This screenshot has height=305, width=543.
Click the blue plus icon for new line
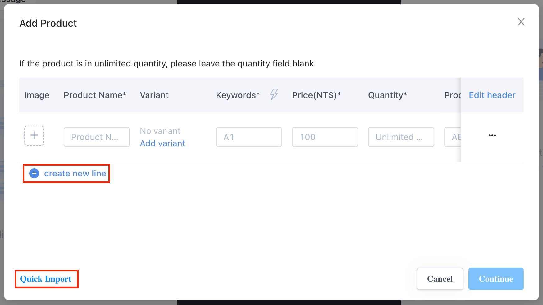coord(34,173)
